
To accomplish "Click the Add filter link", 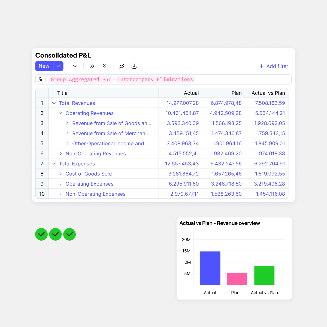I will (x=274, y=66).
